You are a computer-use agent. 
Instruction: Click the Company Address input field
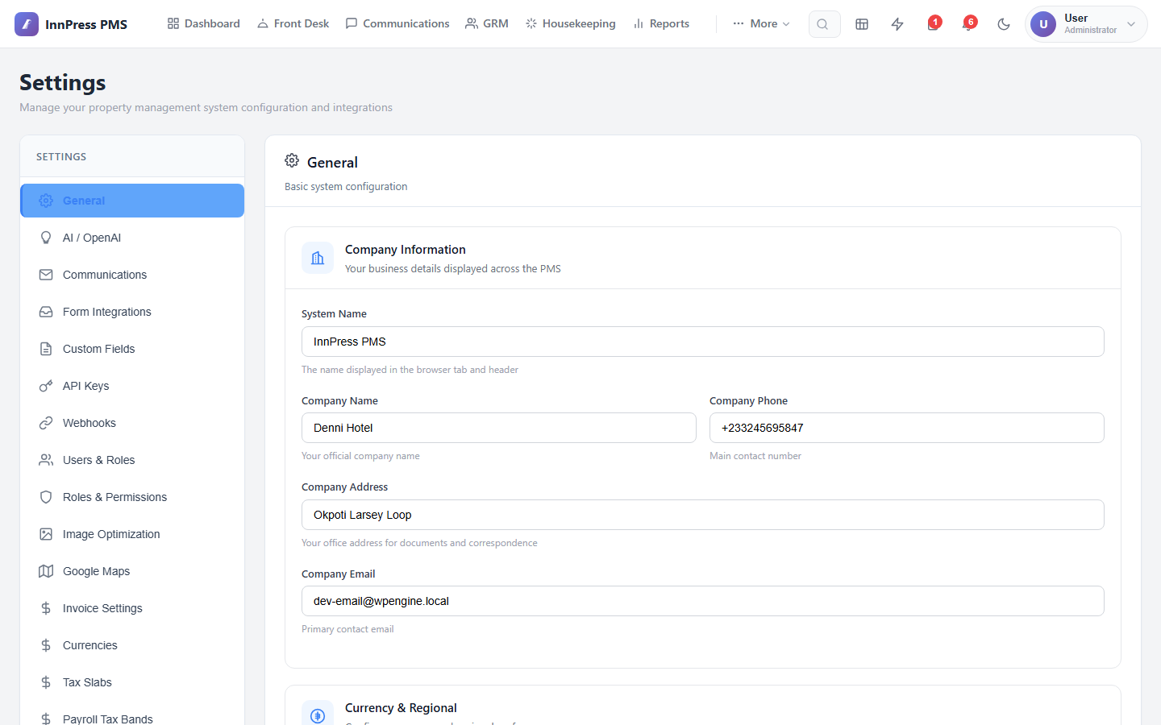pyautogui.click(x=703, y=515)
